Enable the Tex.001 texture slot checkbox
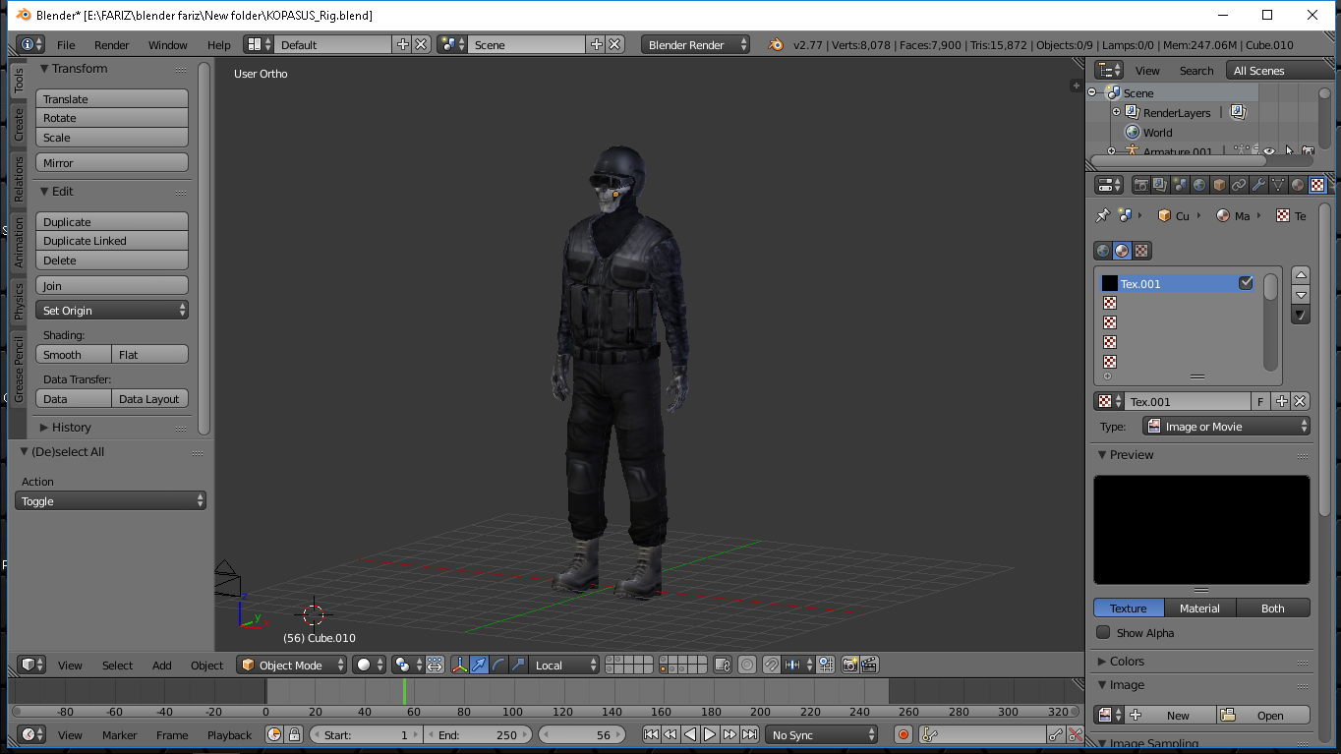Viewport: 1341px width, 754px height. click(1247, 282)
